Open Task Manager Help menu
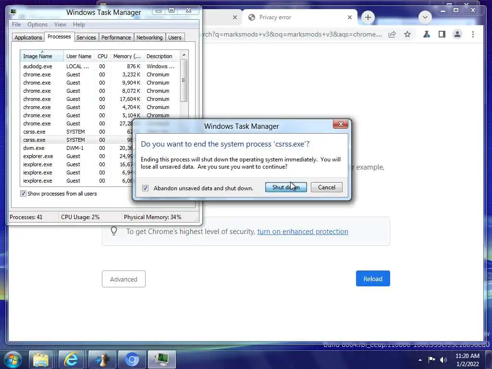Screen dimensions: 492x369 coord(79,25)
